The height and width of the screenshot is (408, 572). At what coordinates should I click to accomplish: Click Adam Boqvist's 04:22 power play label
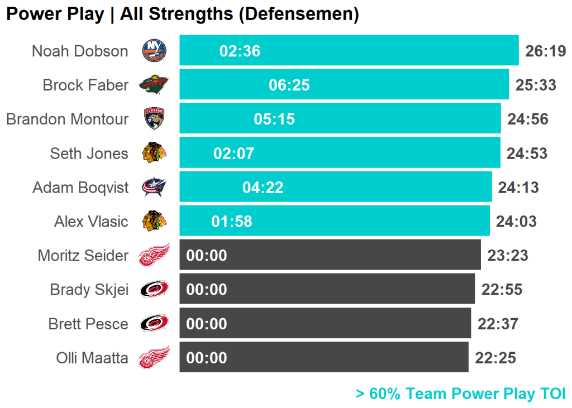pyautogui.click(x=263, y=188)
